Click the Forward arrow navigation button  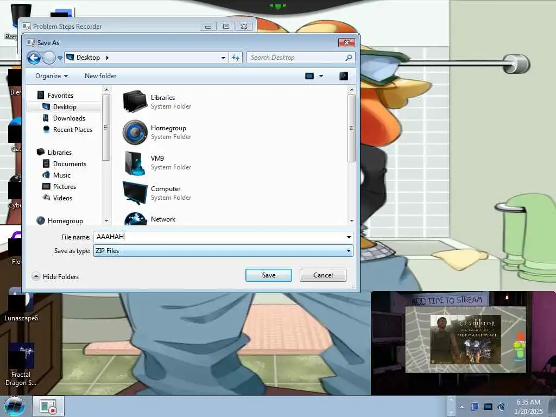(x=49, y=58)
